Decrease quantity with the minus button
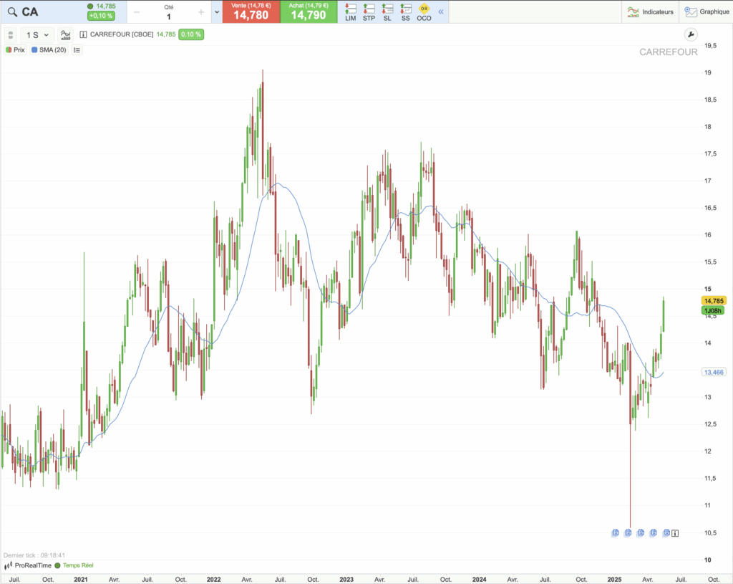Screen dimensions: 733x584 click(x=137, y=12)
